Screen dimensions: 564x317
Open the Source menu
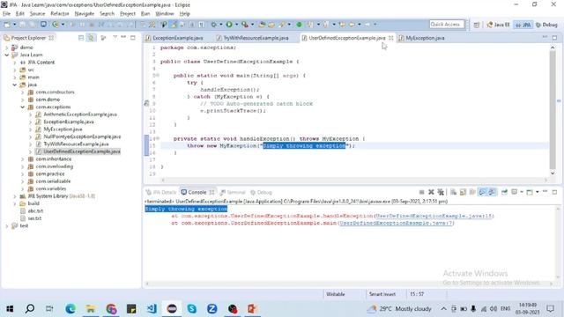(x=37, y=14)
